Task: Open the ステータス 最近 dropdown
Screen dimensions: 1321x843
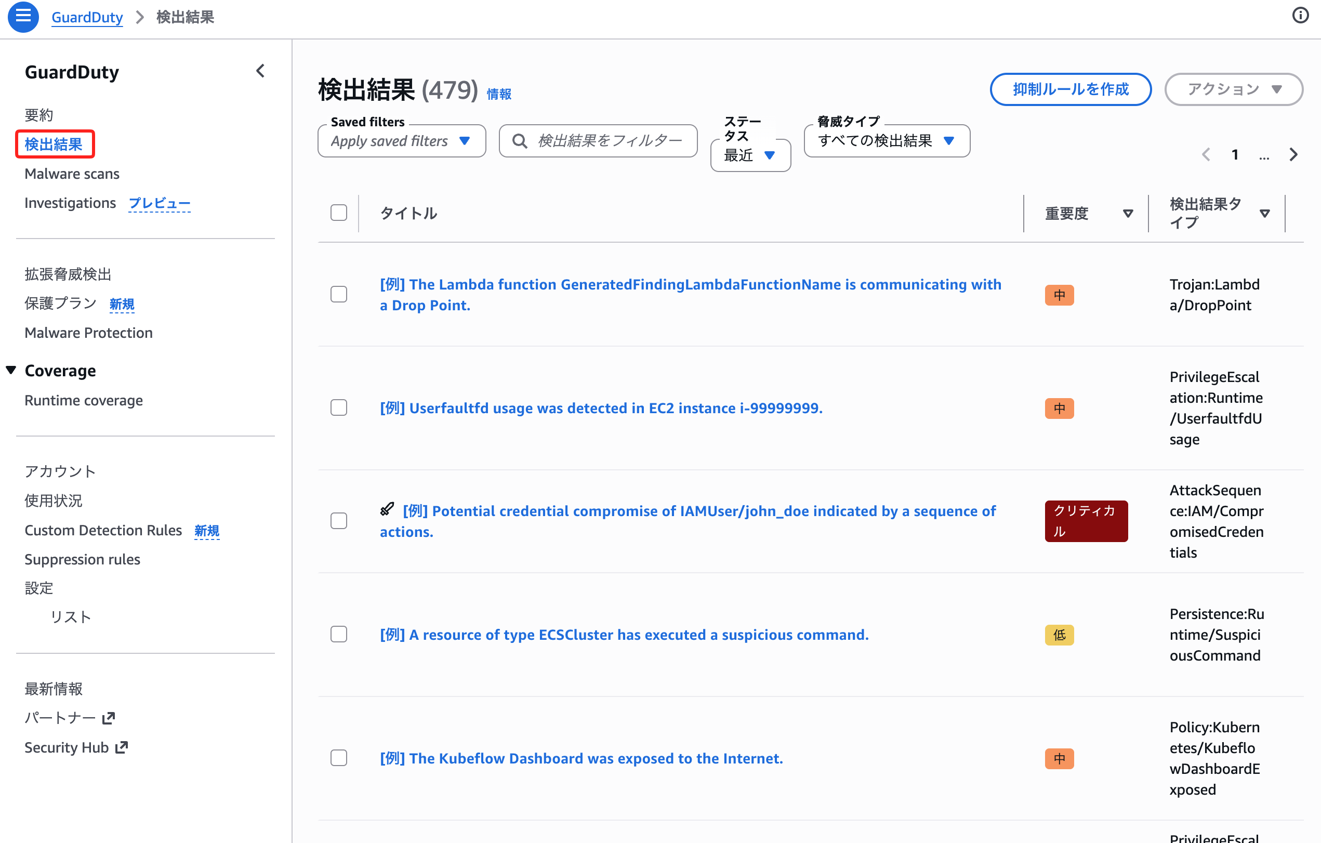Action: point(750,155)
